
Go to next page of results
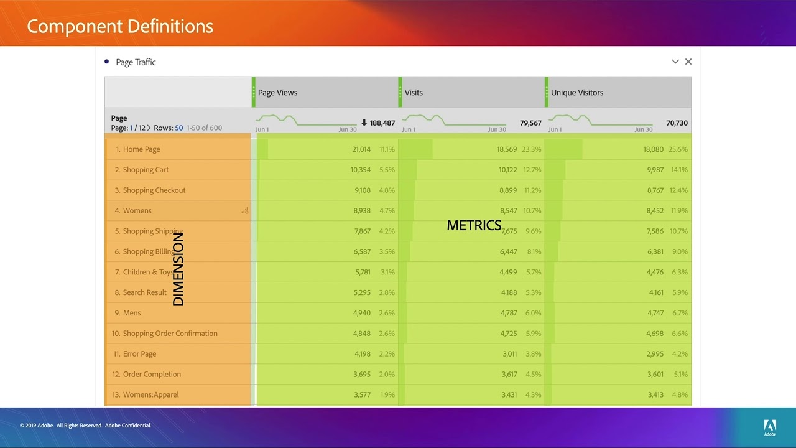(149, 128)
